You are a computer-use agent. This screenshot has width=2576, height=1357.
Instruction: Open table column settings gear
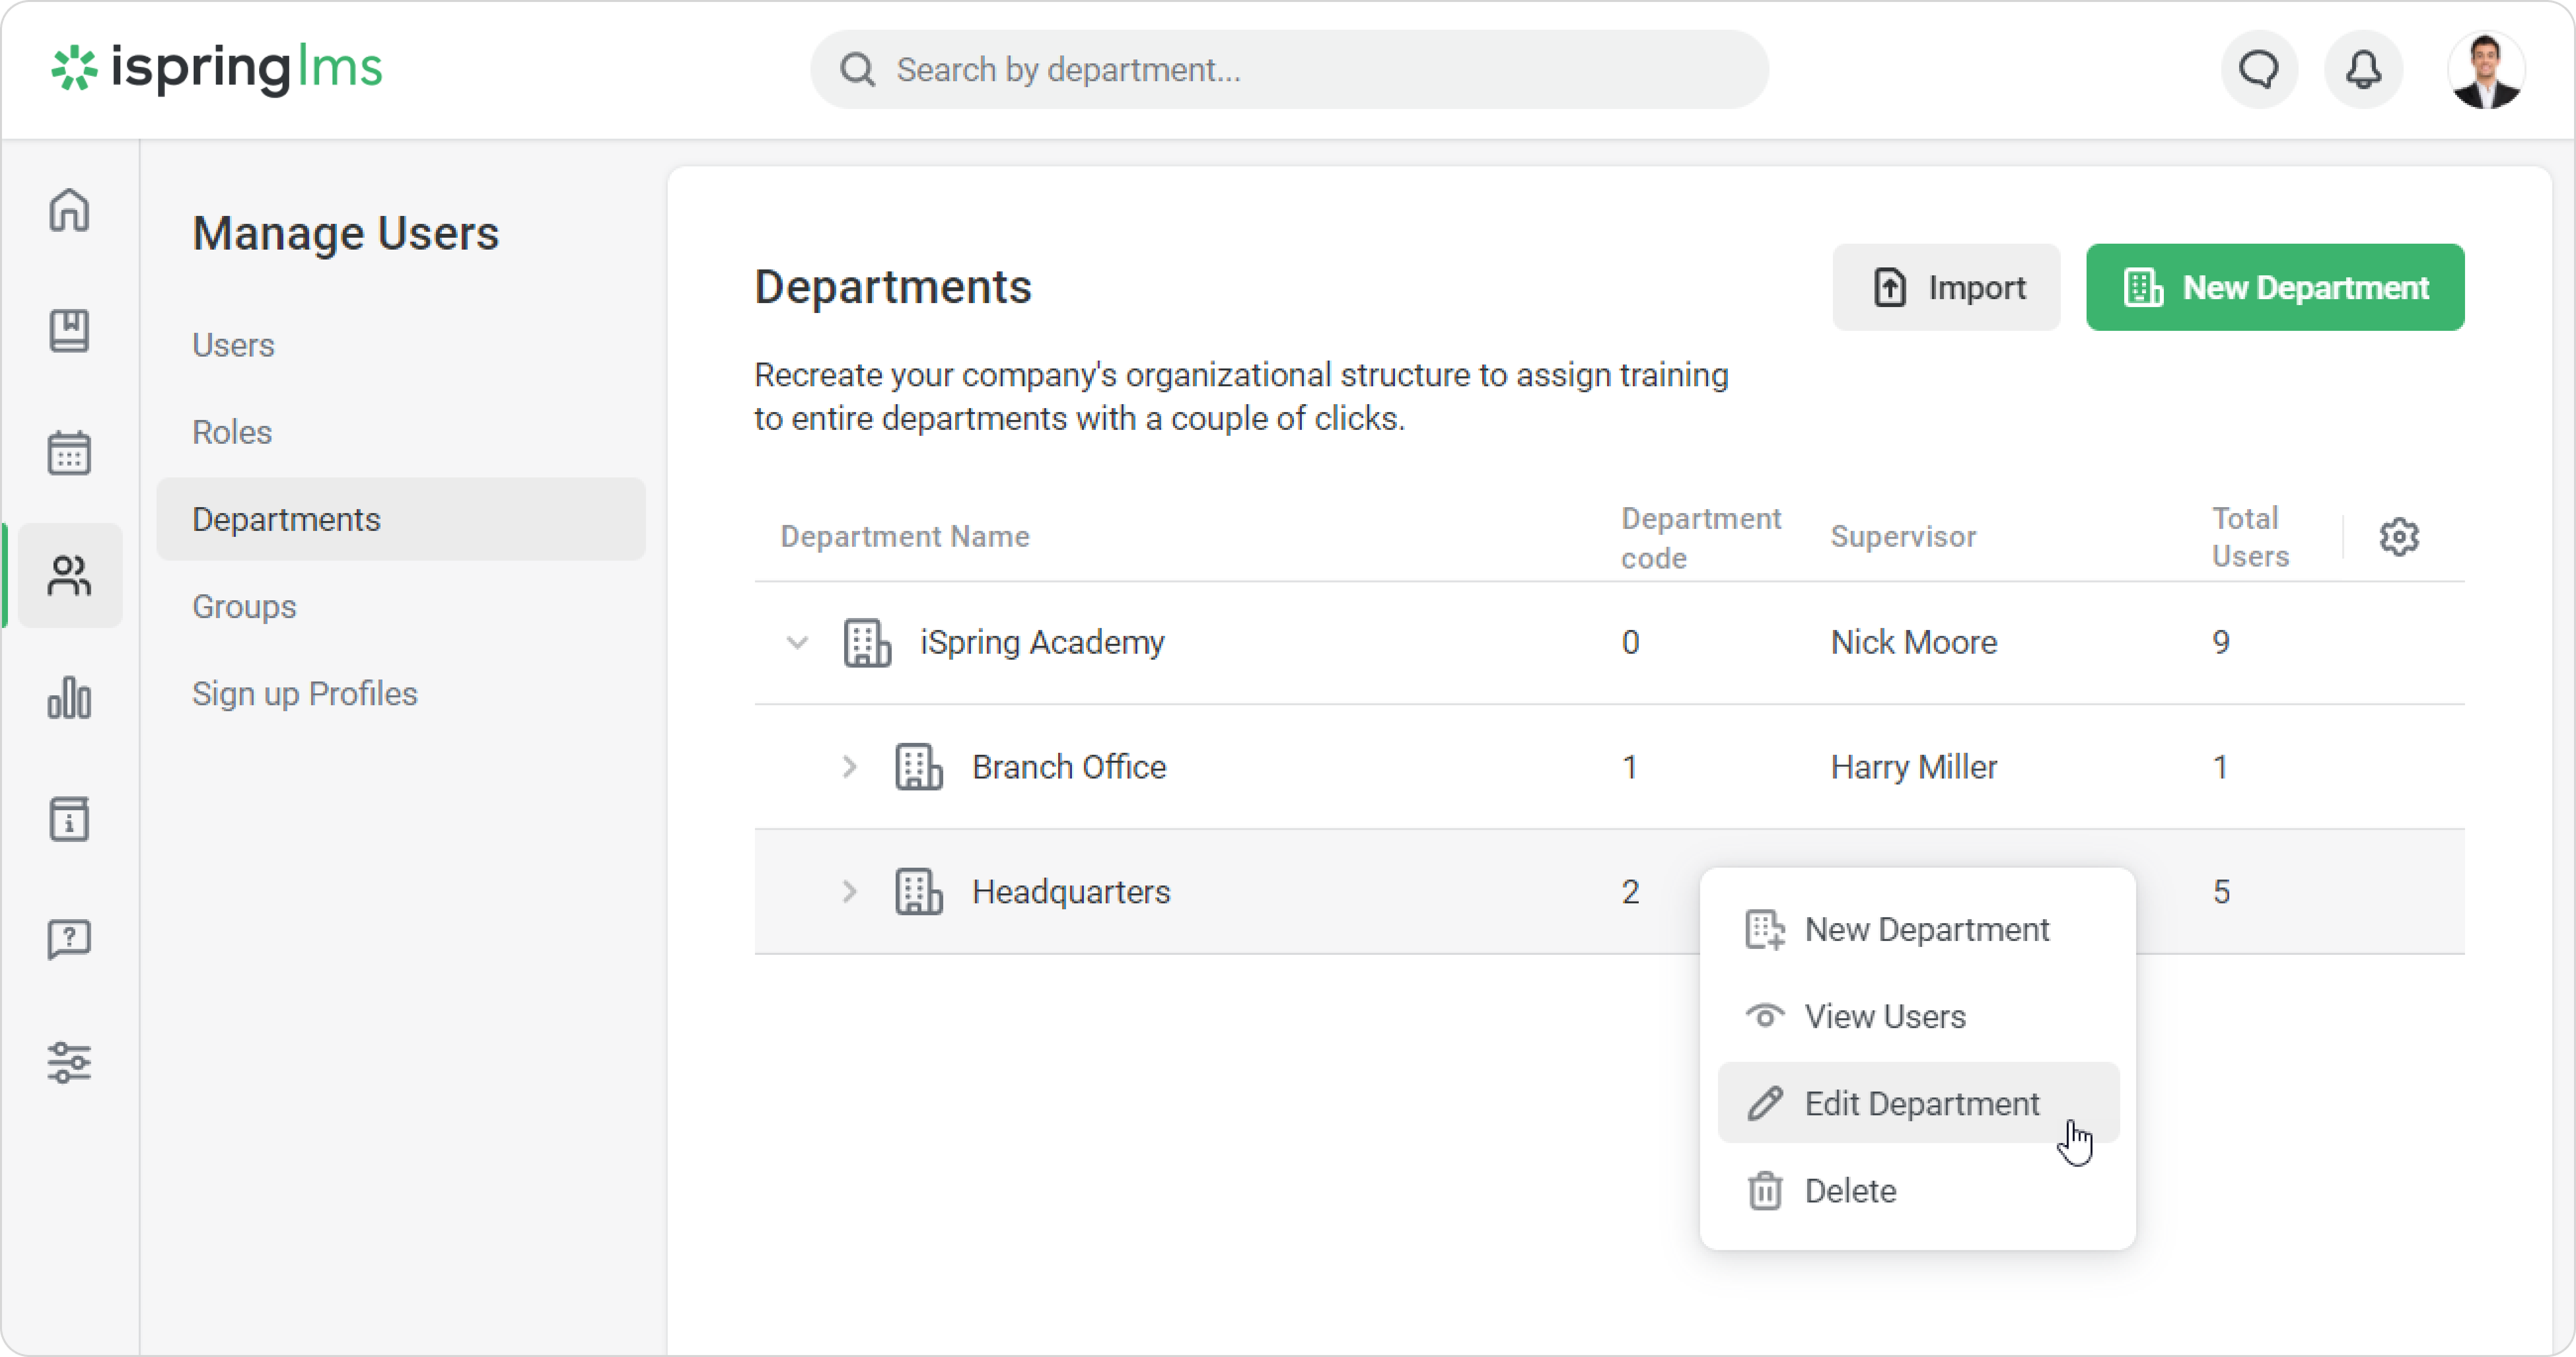pos(2399,537)
